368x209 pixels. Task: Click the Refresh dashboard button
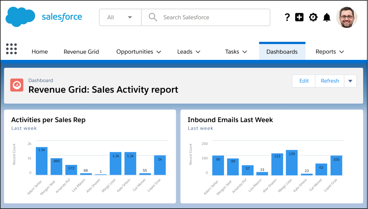pyautogui.click(x=330, y=81)
